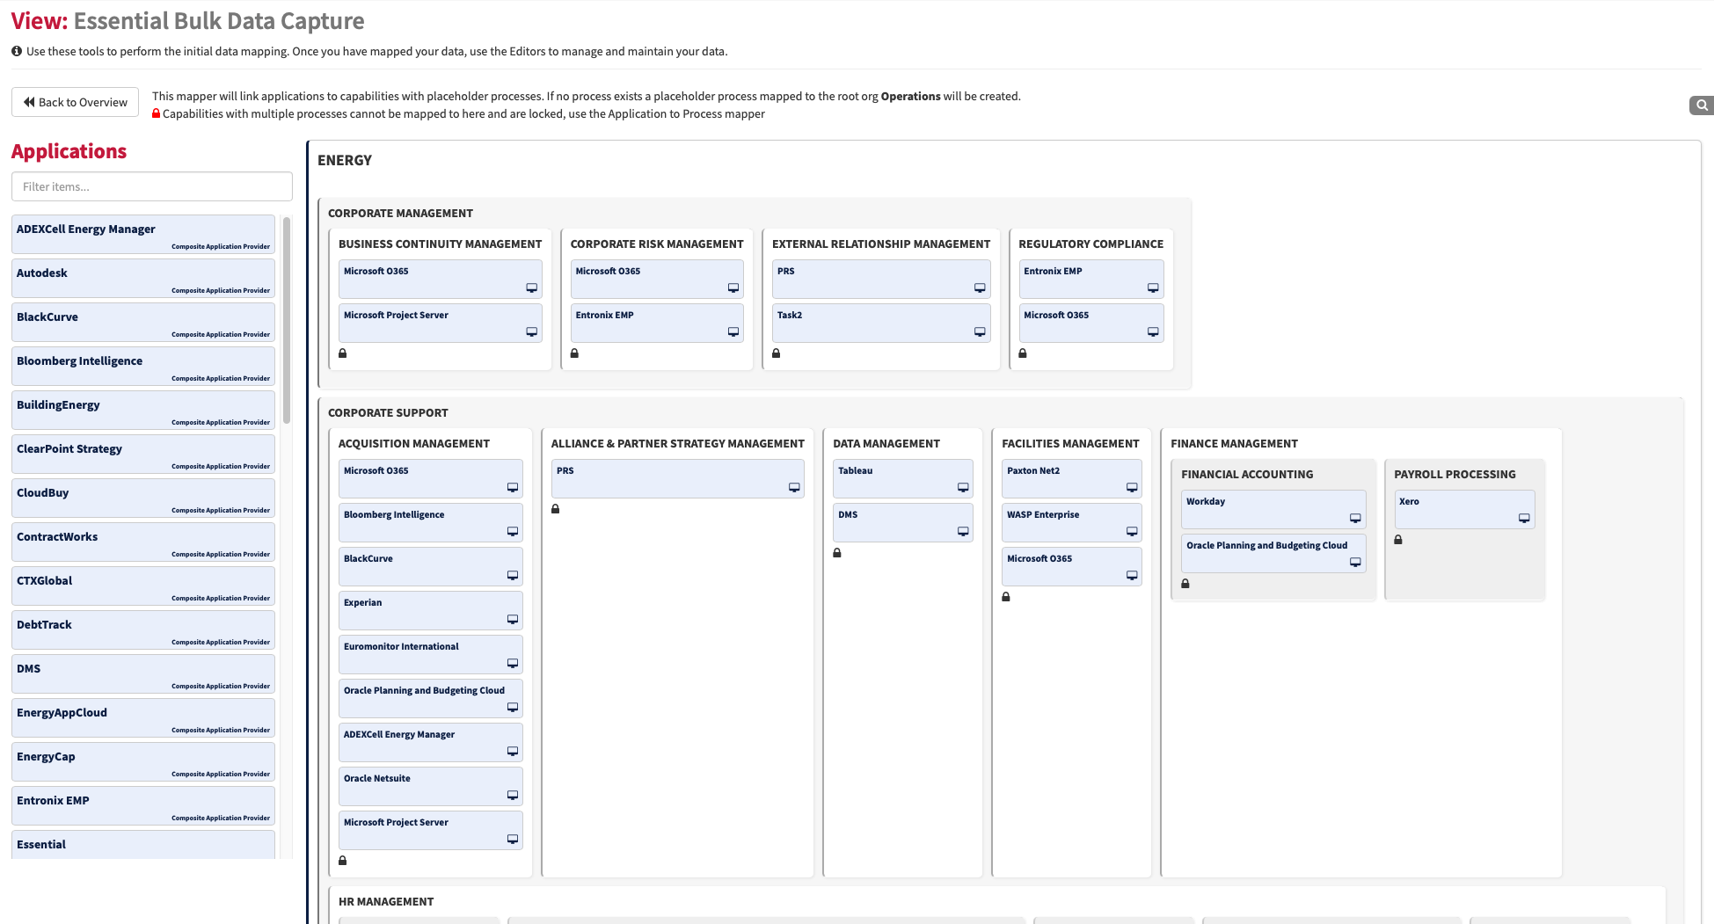Screen dimensions: 1714x924
Task: Select CloudBuy application
Action: [x=143, y=498]
